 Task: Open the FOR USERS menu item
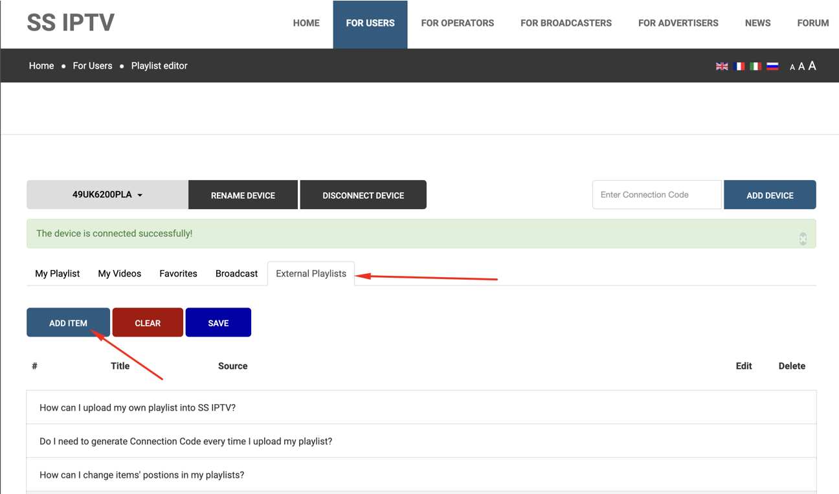tap(370, 23)
